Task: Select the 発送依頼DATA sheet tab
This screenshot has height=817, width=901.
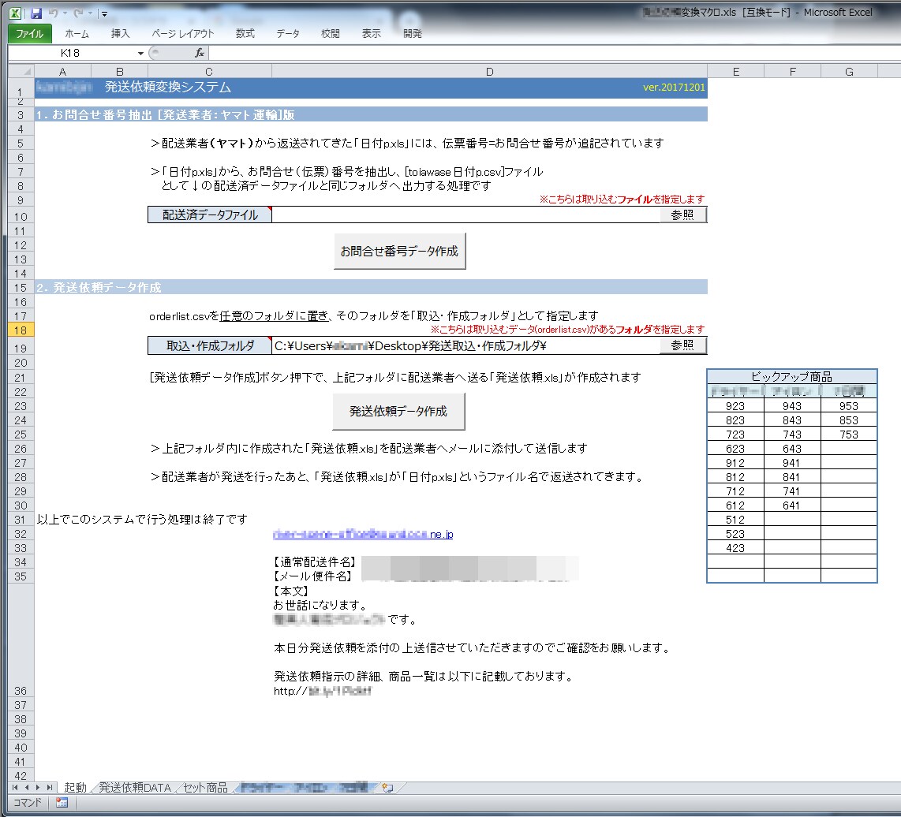Action: click(135, 787)
